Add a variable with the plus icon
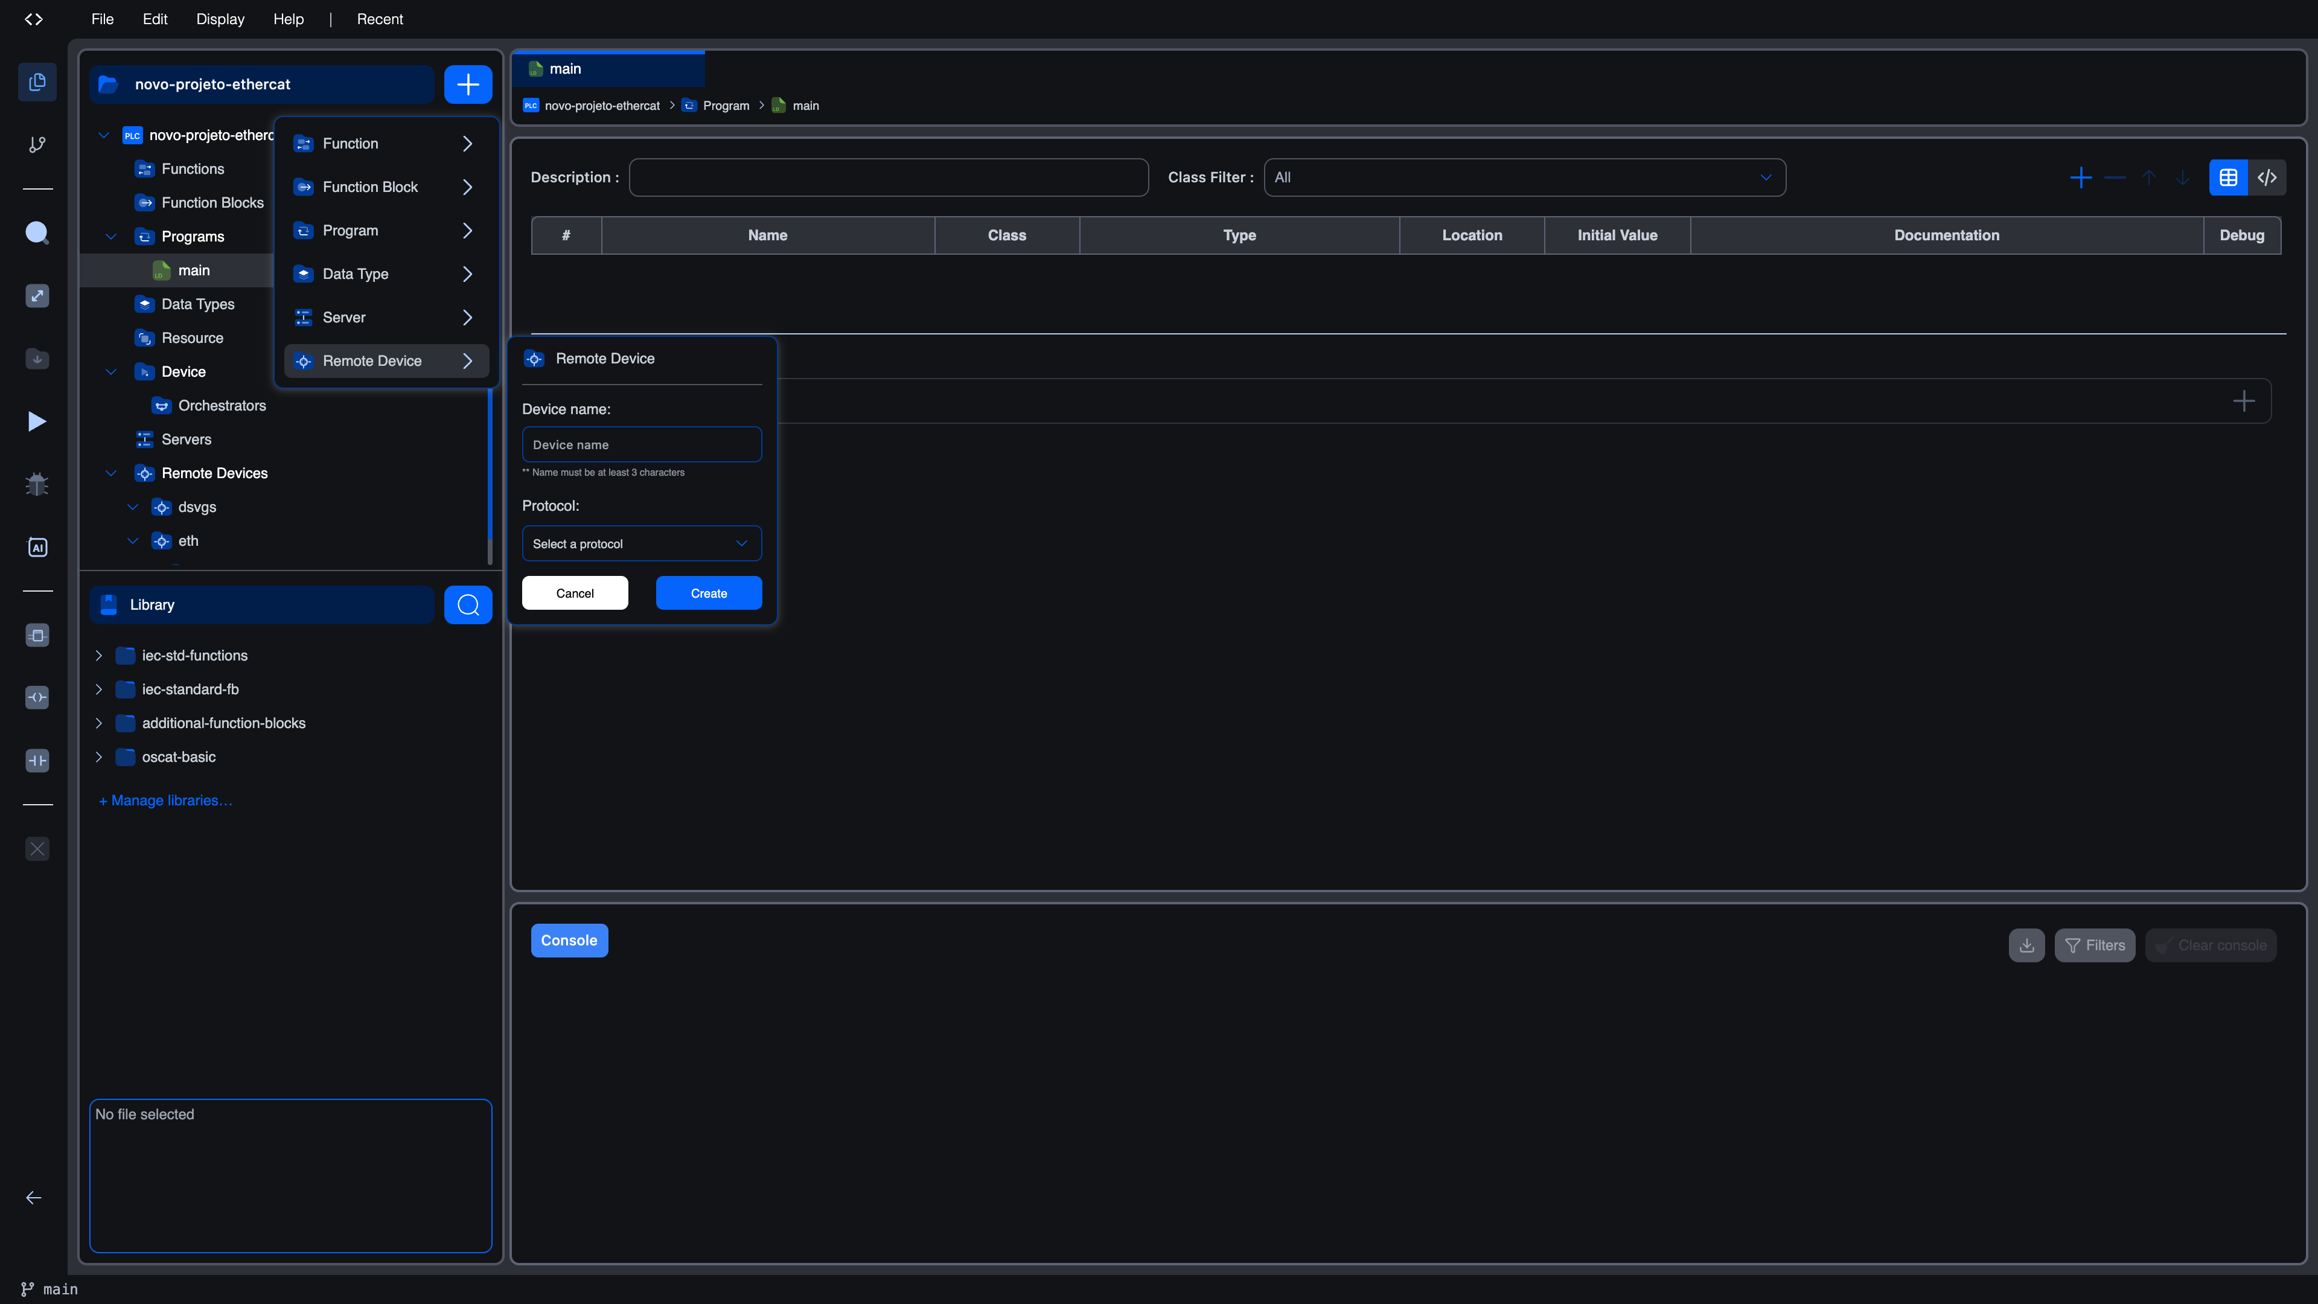2318x1304 pixels. (x=2080, y=177)
